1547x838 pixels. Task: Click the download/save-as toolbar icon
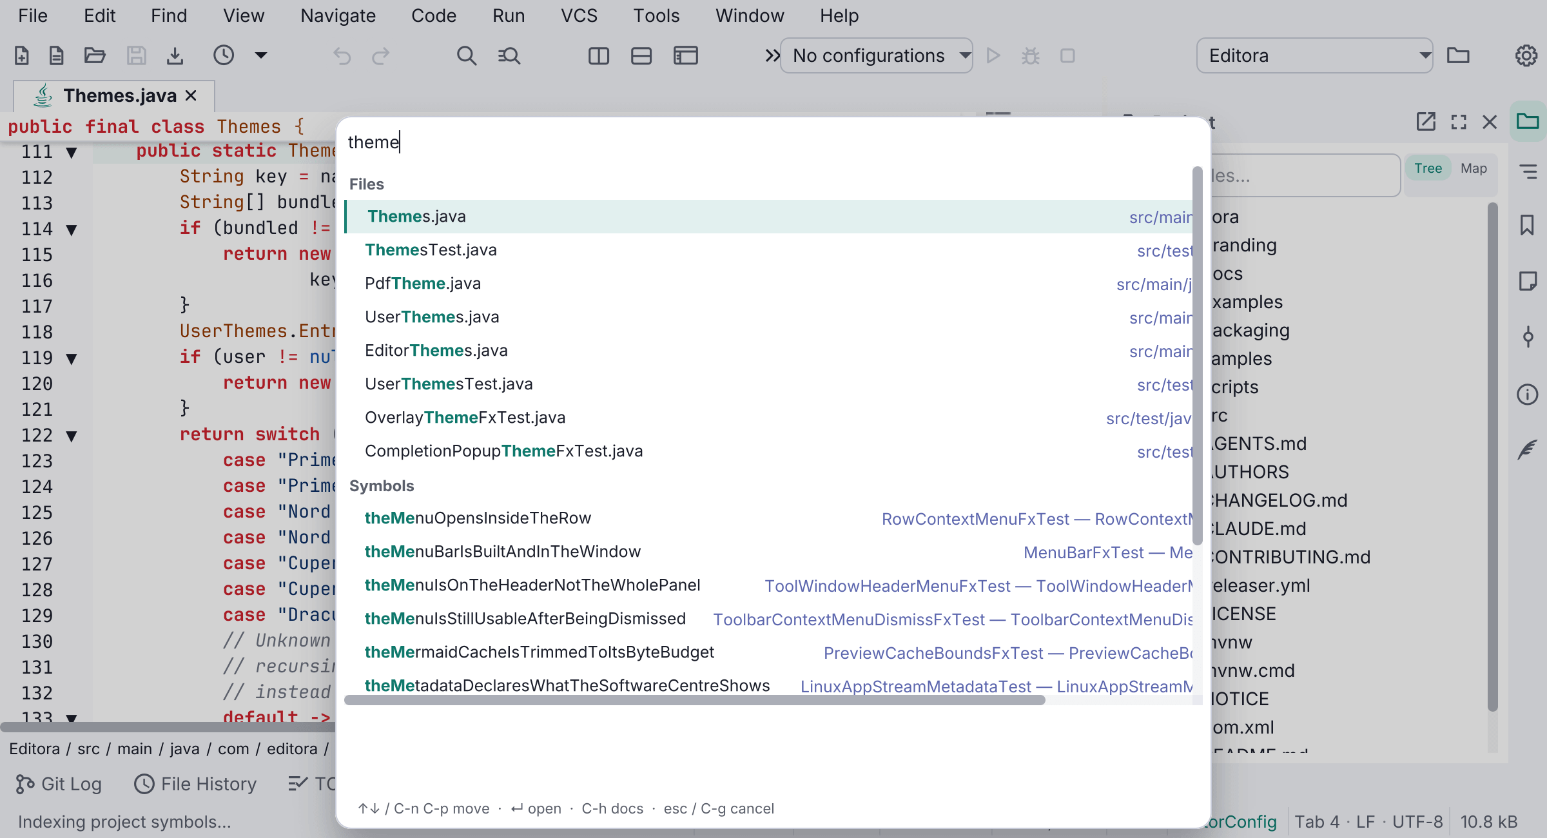[x=175, y=56]
